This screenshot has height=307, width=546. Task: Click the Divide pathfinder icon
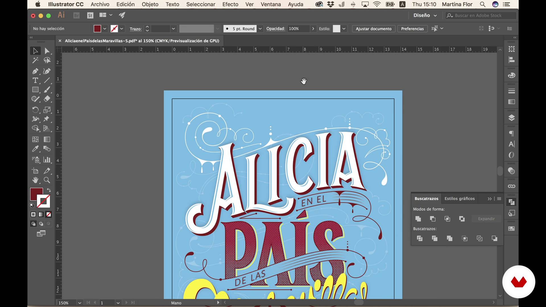[419, 238]
